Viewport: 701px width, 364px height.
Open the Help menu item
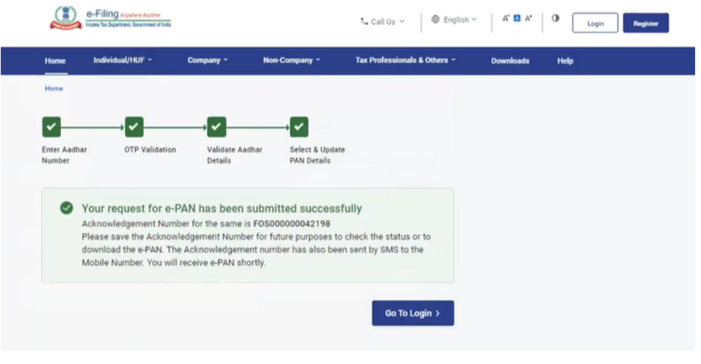pos(565,61)
